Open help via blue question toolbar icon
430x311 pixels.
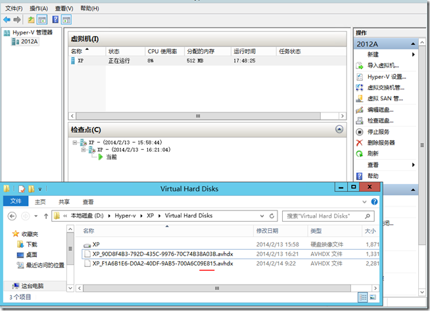click(55, 20)
